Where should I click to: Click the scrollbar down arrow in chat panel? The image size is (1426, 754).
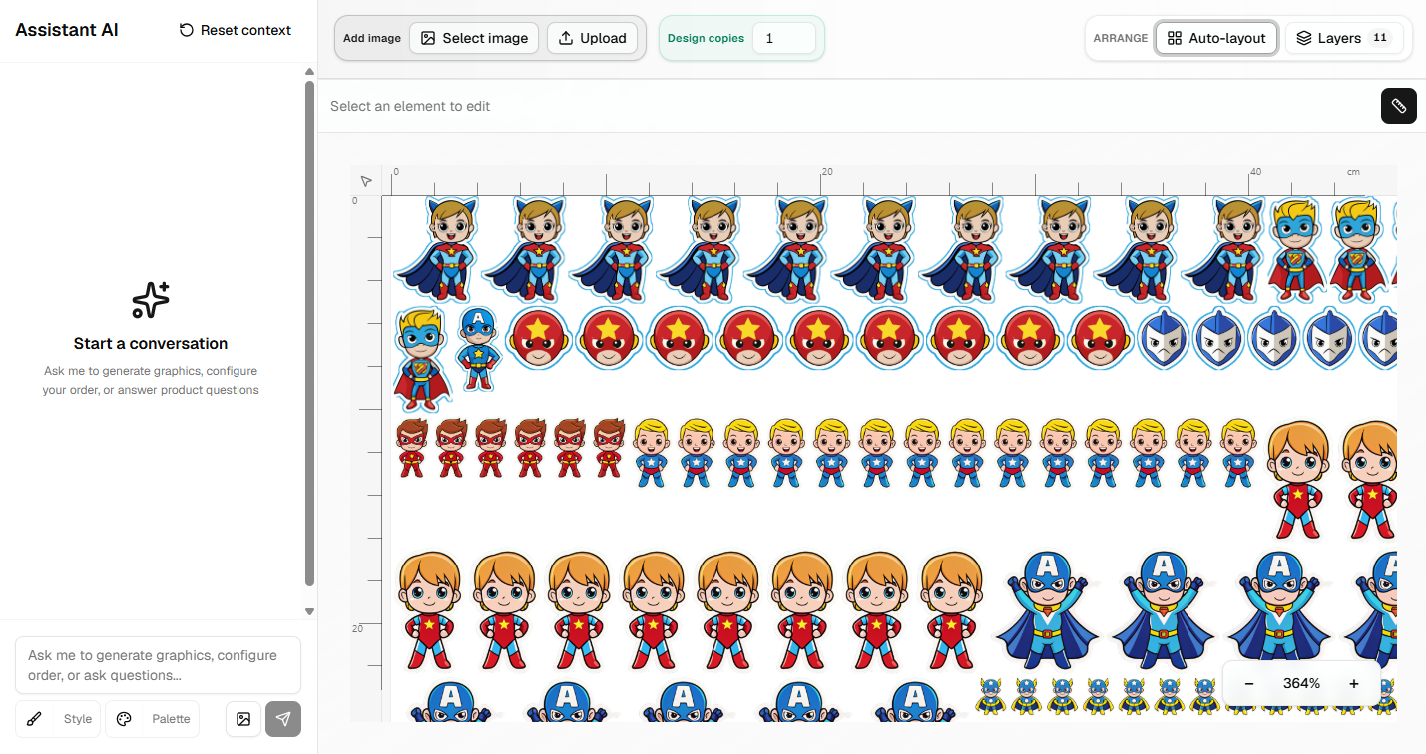pos(309,611)
